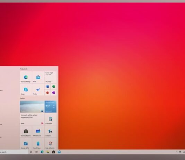
Task: Open the Movies & TV tile
Action: click(x=26, y=143)
